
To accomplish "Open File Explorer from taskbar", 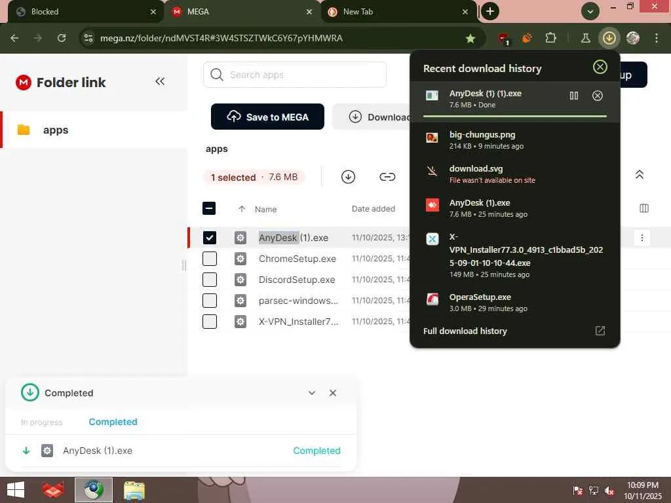I will (x=134, y=490).
